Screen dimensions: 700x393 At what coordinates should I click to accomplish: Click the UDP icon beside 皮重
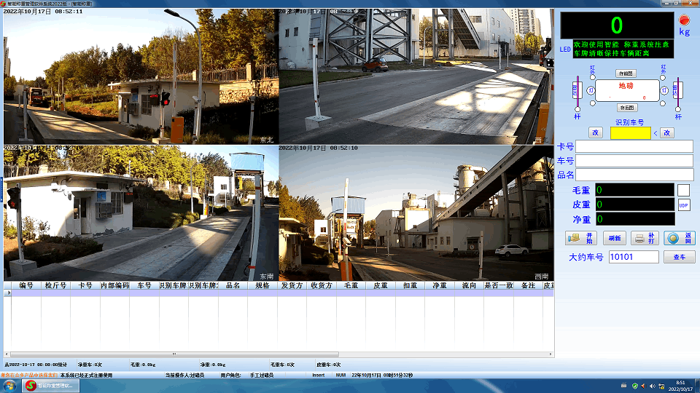pyautogui.click(x=683, y=205)
